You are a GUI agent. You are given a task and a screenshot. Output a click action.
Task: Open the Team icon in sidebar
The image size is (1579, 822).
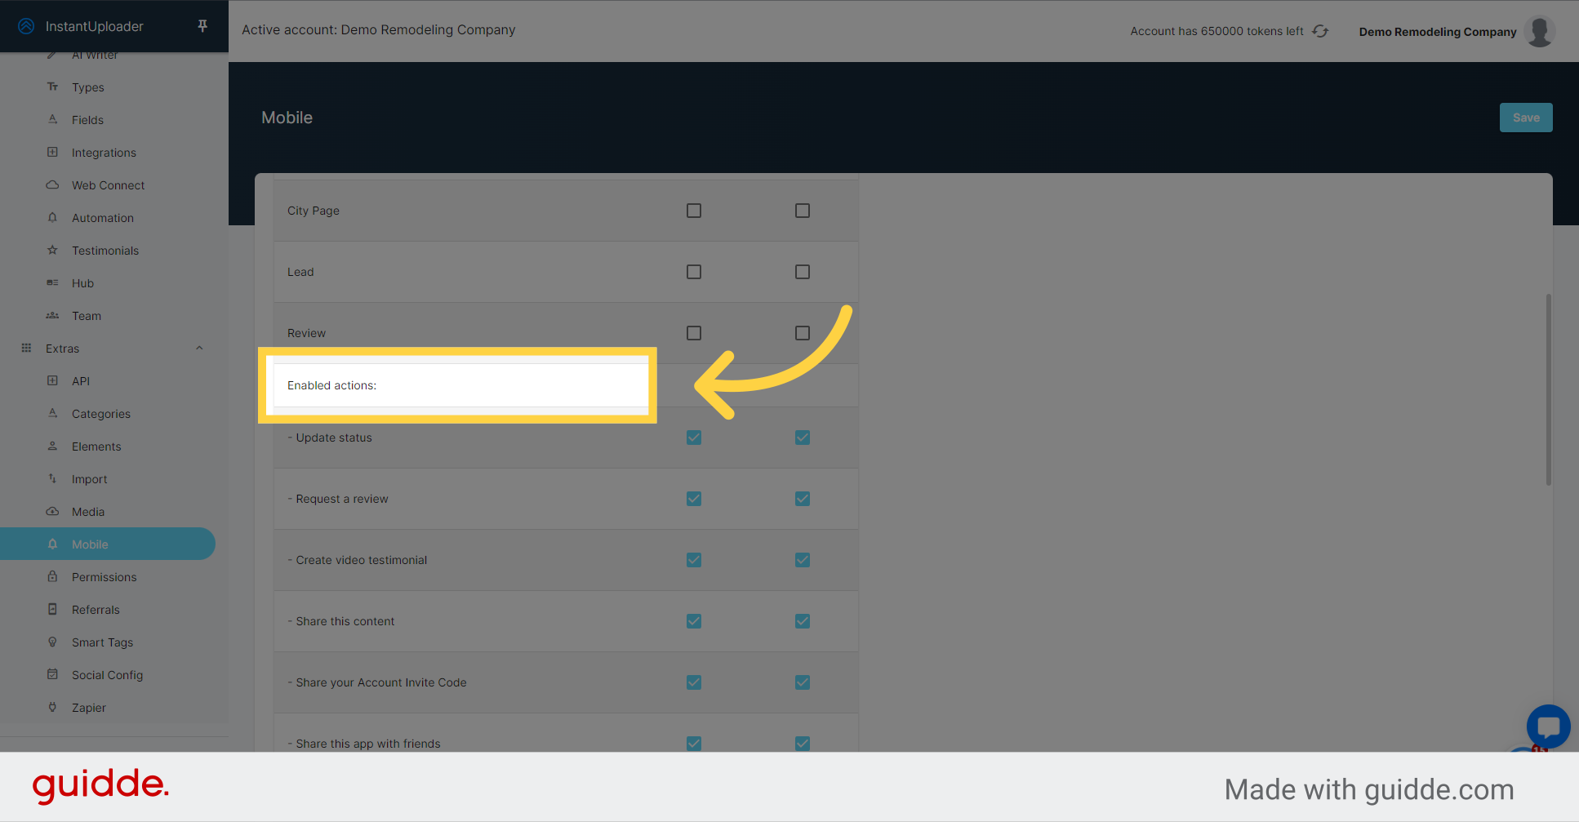[52, 315]
